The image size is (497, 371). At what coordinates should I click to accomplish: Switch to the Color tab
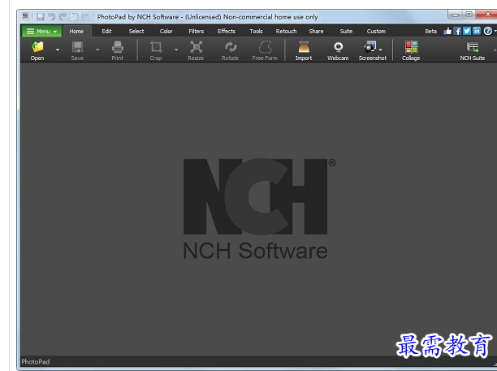166,31
